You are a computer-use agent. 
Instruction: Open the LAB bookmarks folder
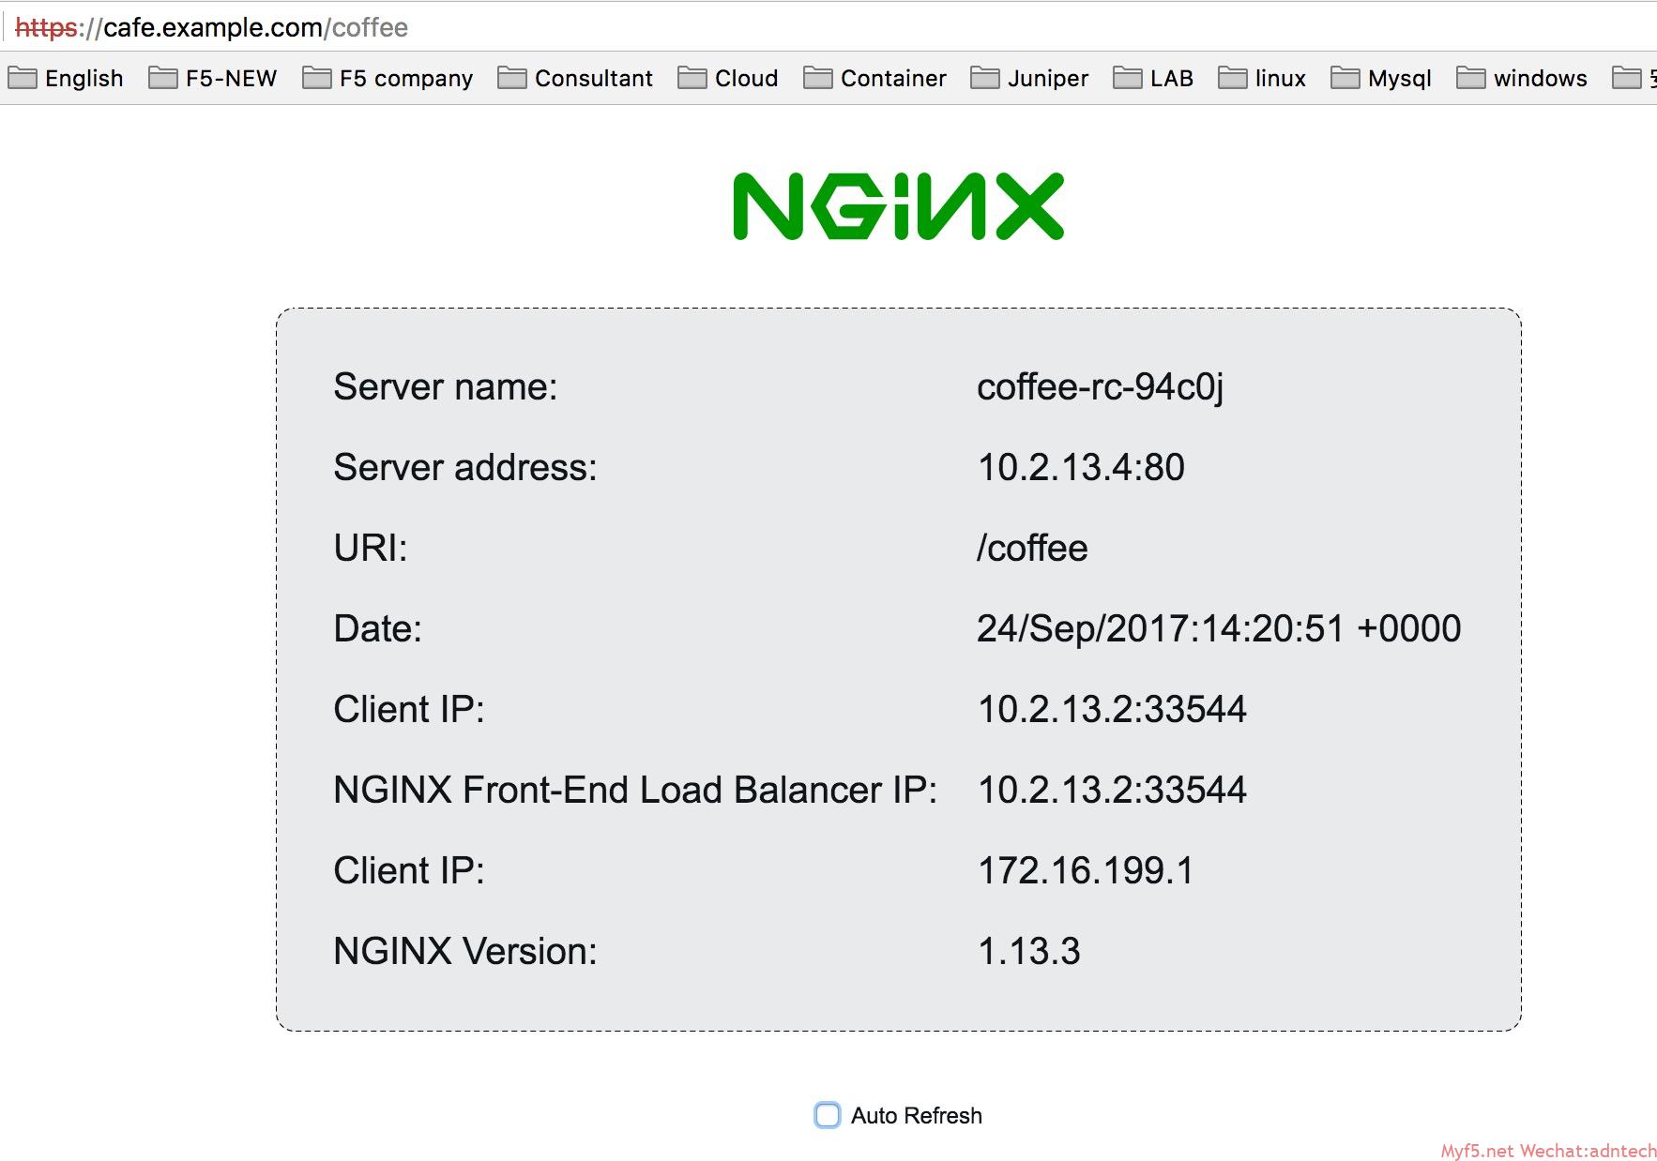coord(1153,78)
